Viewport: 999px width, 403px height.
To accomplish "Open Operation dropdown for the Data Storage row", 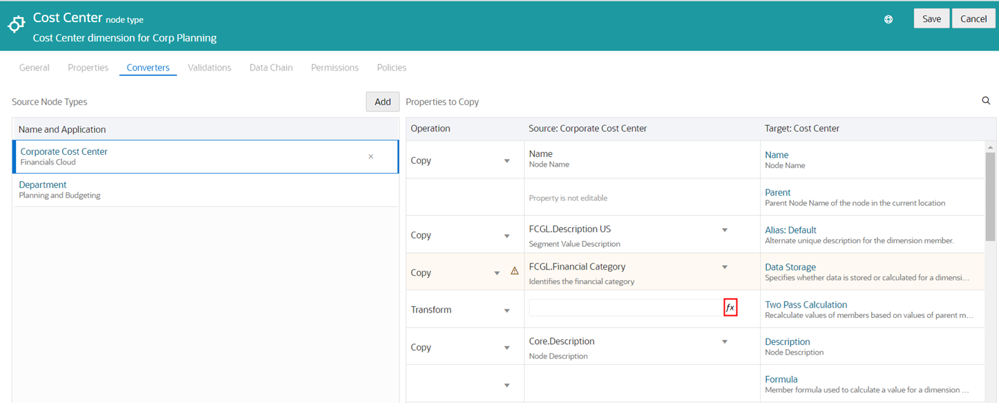I will pyautogui.click(x=497, y=273).
